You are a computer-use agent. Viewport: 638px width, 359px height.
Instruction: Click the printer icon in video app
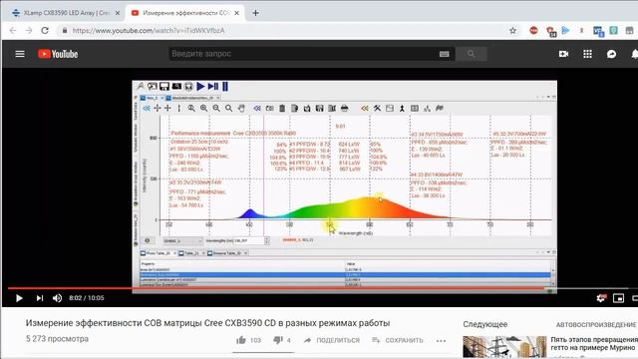click(x=344, y=109)
